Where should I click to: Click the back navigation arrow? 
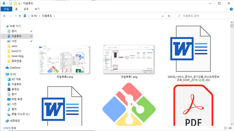point(5,16)
